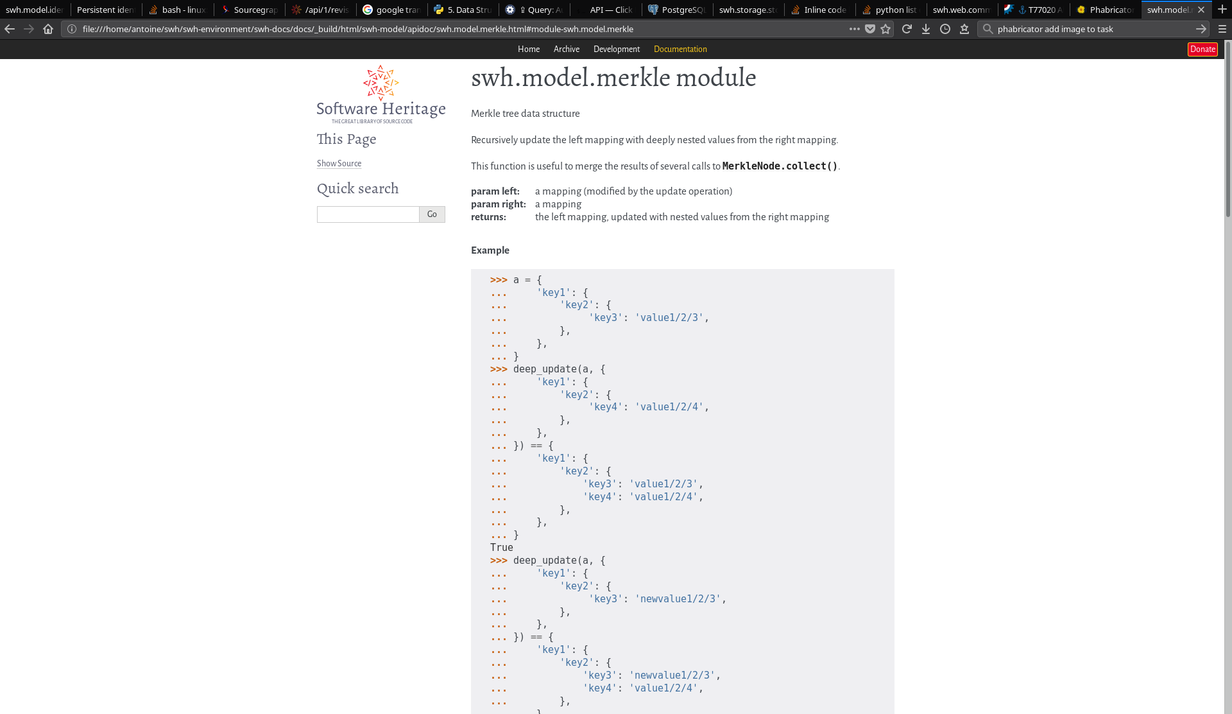Open the Home page icon

click(x=48, y=29)
